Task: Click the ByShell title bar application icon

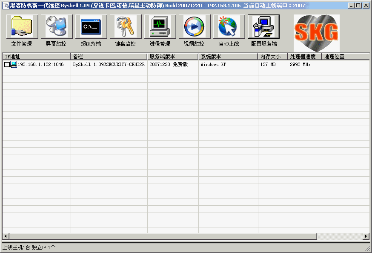Action: pos(5,5)
